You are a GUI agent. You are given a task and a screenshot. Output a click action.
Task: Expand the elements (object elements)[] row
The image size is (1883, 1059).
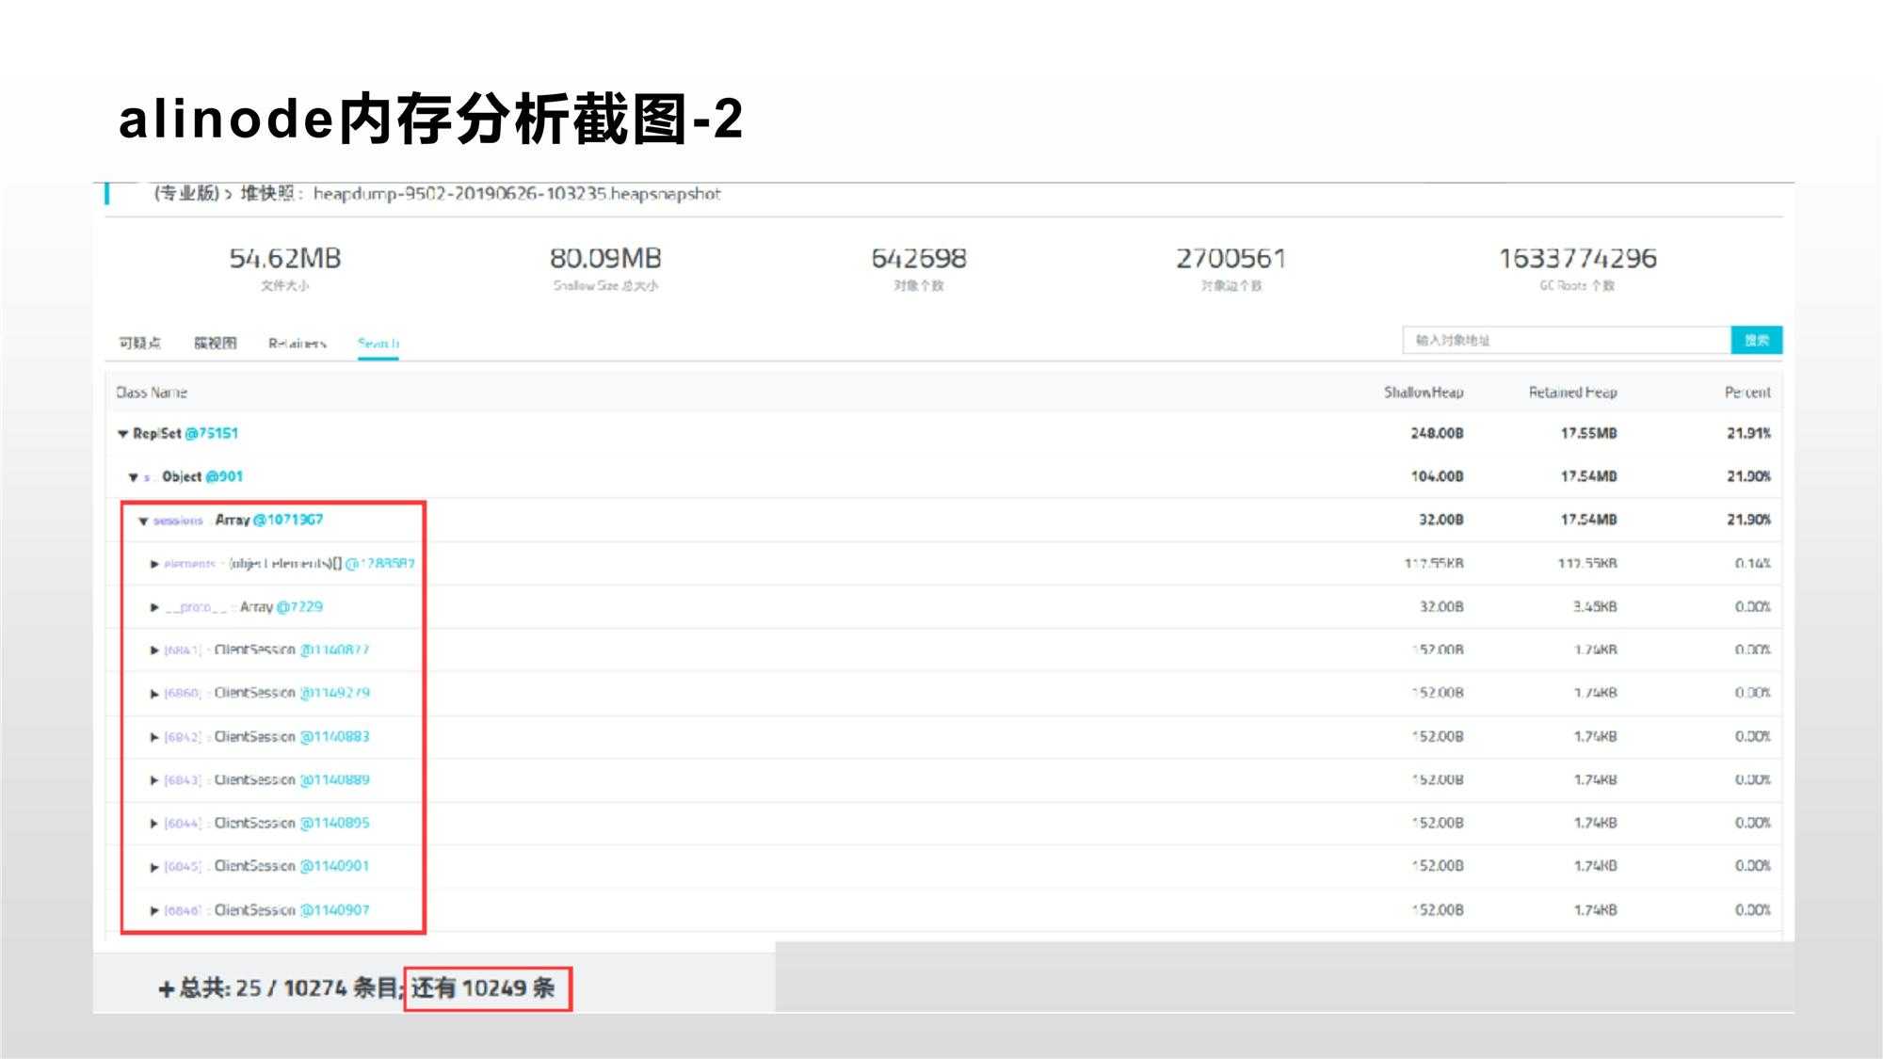pos(154,564)
